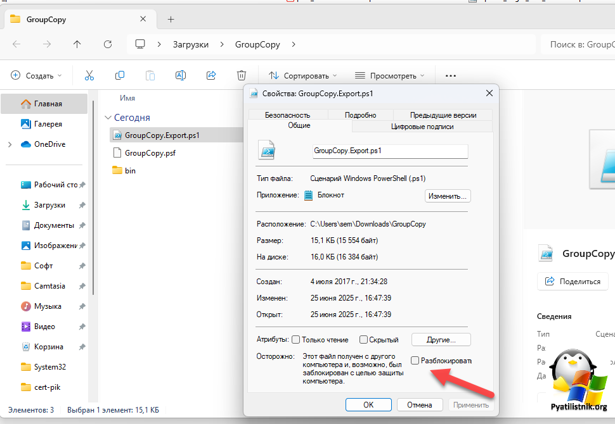Open Загрузки in the sidebar
This screenshot has width=615, height=424.
click(44, 205)
